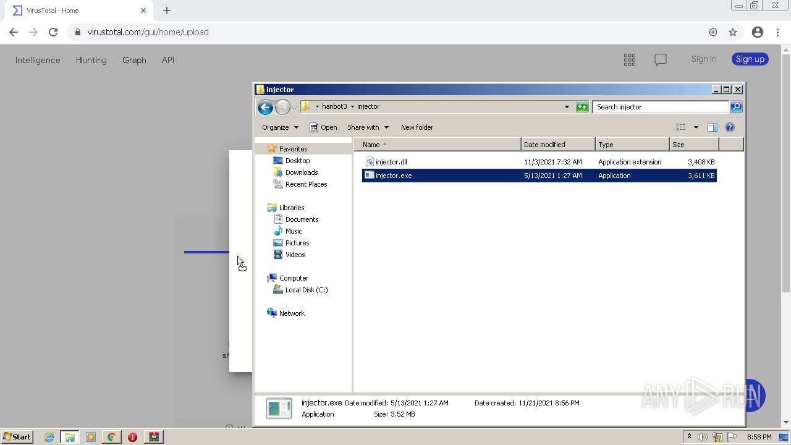Open a new Chrome tab
791x445 pixels.
(x=167, y=11)
